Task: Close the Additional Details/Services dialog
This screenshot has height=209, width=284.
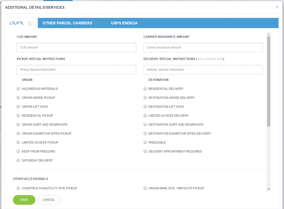Action: coord(277,7)
